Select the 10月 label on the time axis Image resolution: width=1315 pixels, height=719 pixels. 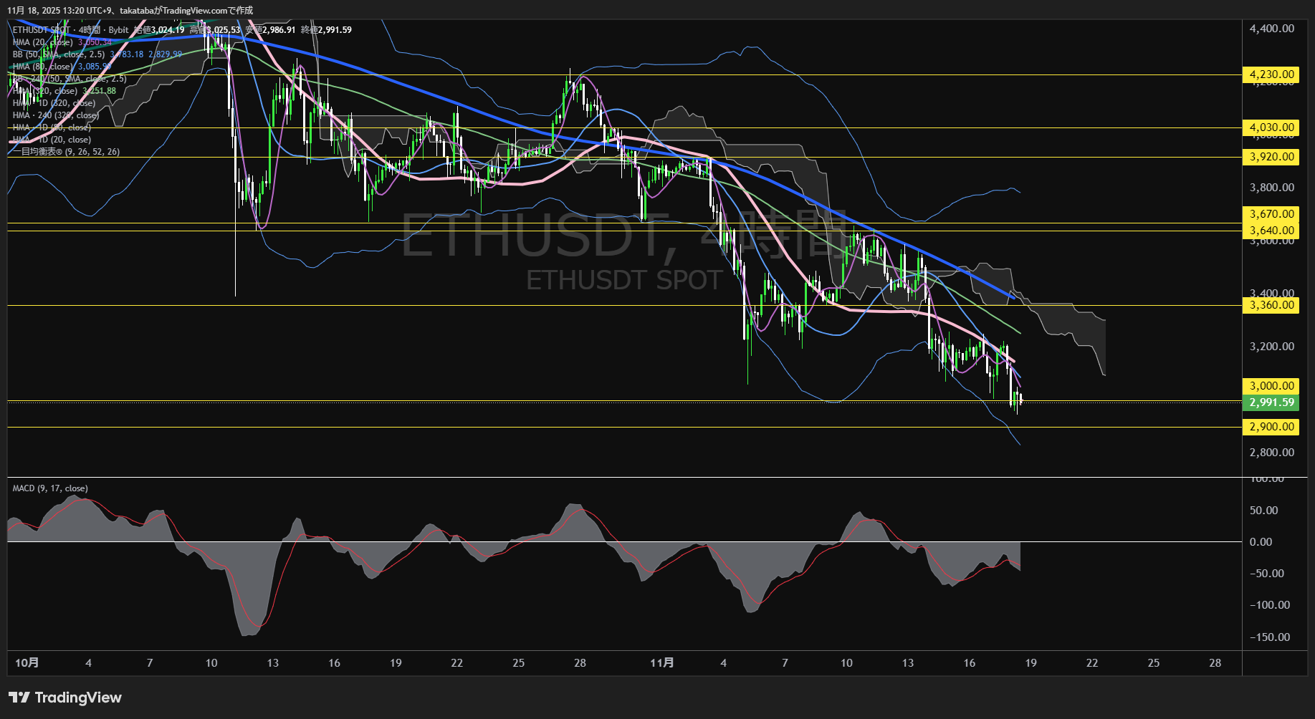[x=27, y=663]
